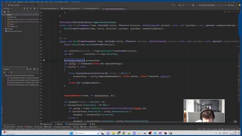Click the errors and warnings inspection widget
The height and width of the screenshot is (136, 242).
coord(229,12)
